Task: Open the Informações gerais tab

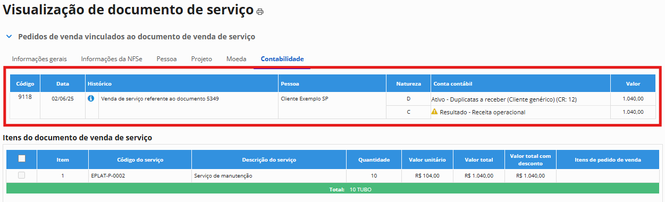Action: 39,59
